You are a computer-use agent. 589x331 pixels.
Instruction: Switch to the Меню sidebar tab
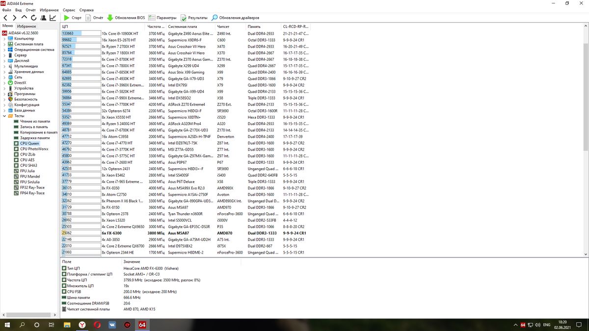click(7, 26)
